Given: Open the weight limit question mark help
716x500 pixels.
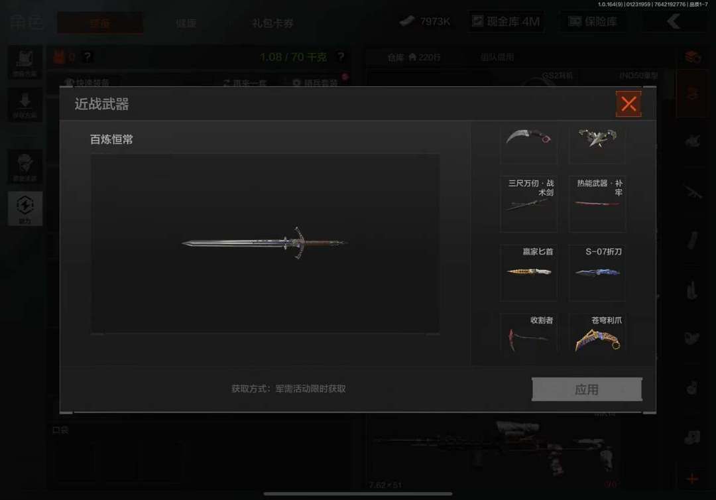Looking at the screenshot, I should (x=341, y=57).
